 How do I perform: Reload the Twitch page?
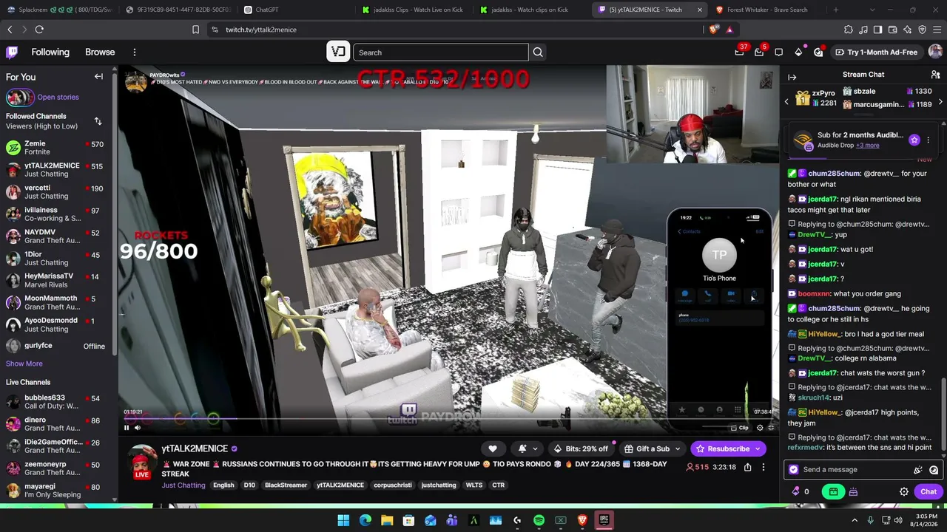39,30
